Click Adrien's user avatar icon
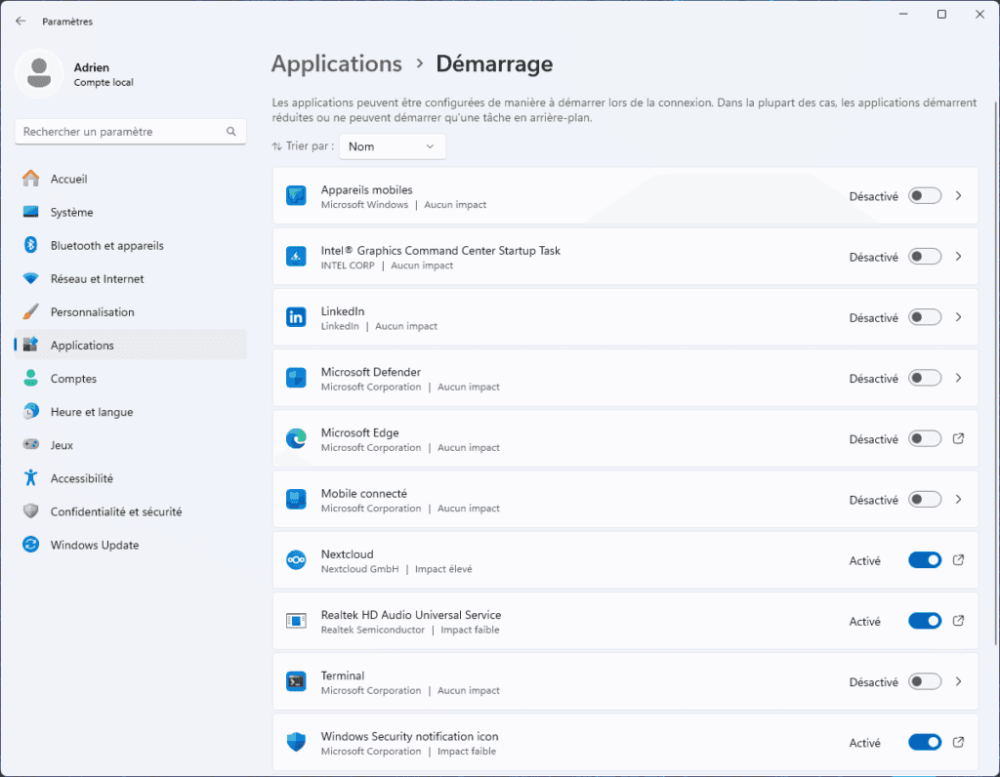The image size is (1000, 777). (39, 73)
